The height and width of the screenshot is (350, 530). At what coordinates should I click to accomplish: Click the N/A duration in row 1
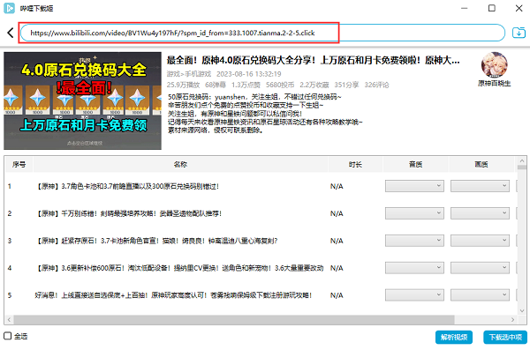coord(337,186)
